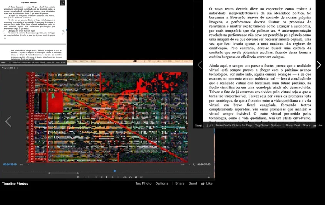Click the volume icon in macOS menu bar
Image resolution: width=325 pixels, height=205 pixels.
[159, 61]
